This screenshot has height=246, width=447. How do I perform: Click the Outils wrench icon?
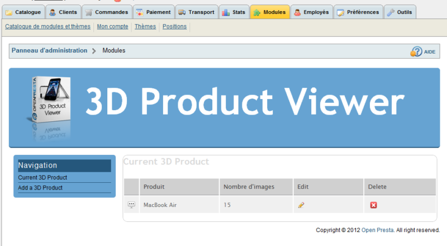point(391,12)
